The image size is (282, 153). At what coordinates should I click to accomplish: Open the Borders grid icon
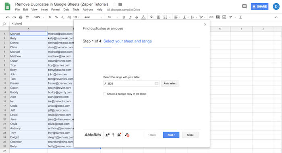tap(159, 17)
